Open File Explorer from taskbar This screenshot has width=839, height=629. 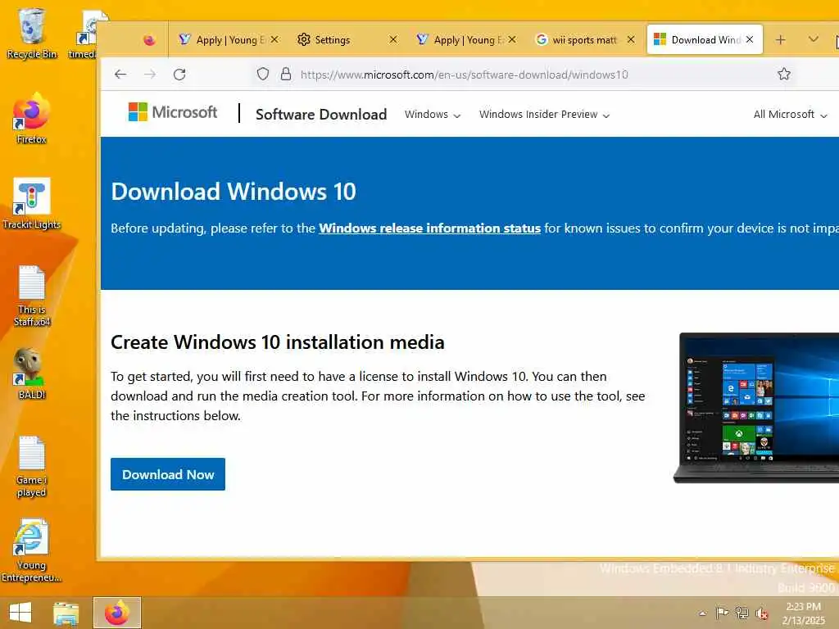click(66, 613)
